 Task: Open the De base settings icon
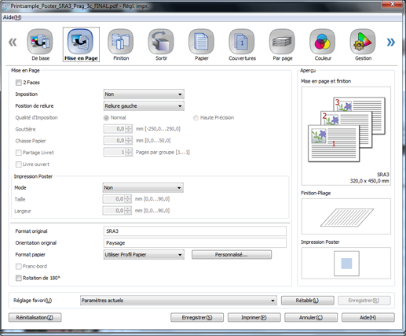pos(40,42)
